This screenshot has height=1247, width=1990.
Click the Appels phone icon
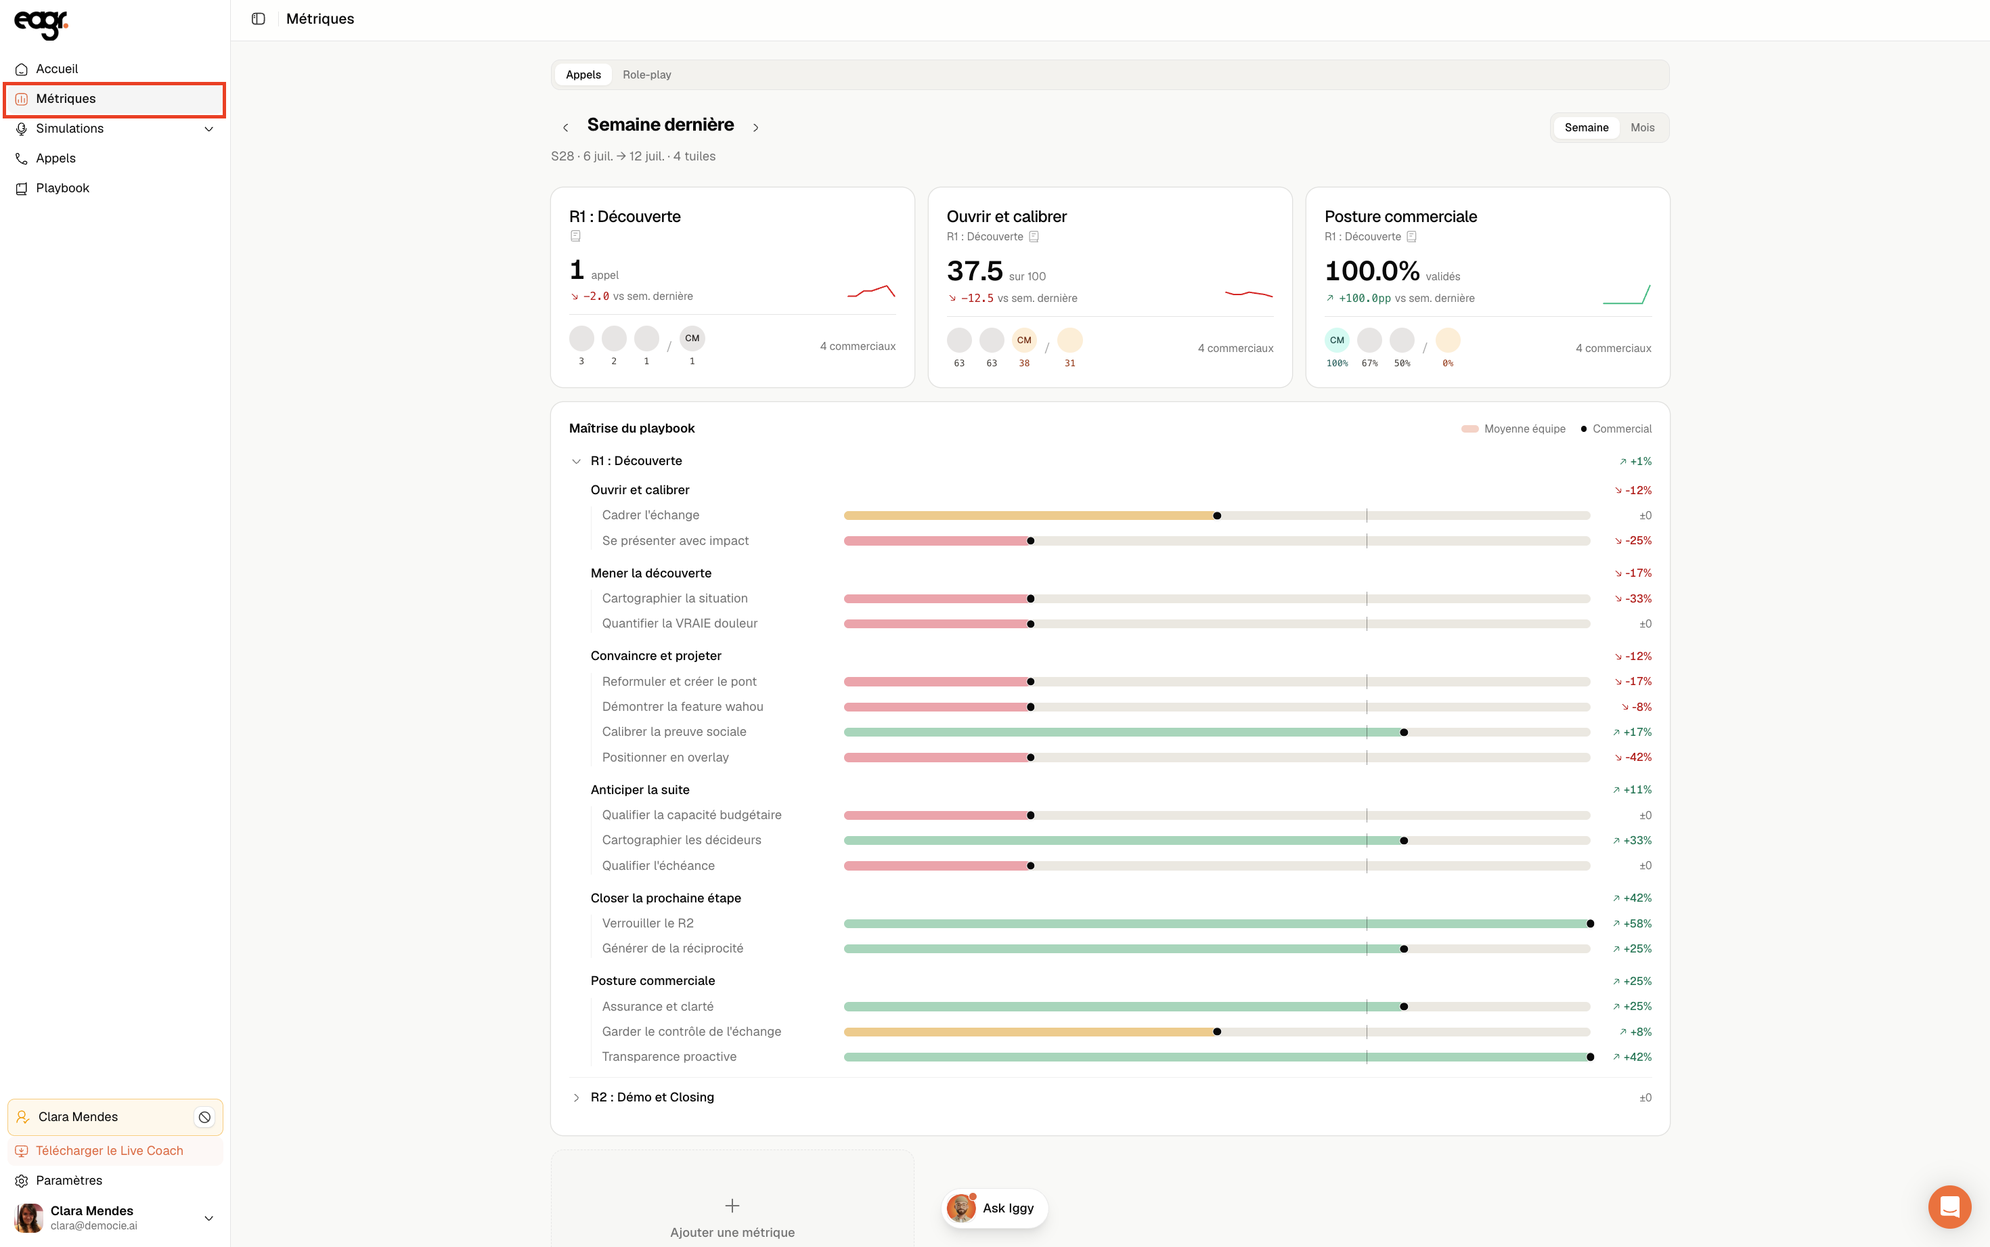[22, 158]
